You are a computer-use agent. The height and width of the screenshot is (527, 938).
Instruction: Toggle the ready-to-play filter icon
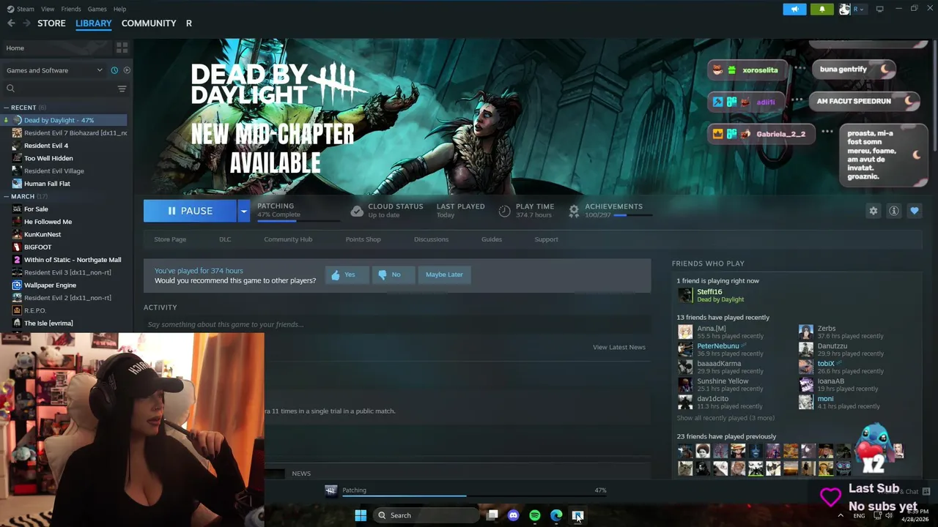(127, 70)
